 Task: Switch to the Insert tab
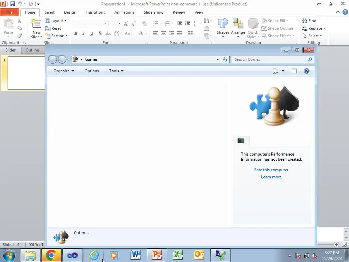[x=49, y=12]
